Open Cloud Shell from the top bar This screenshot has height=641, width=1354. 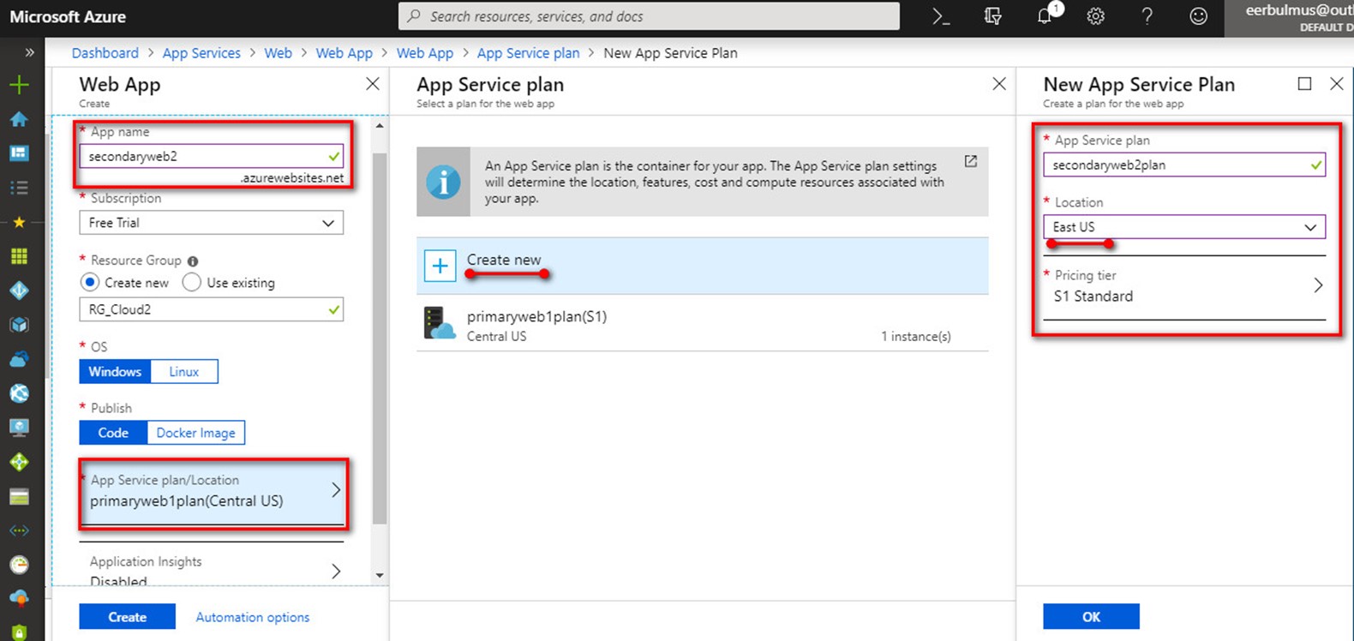(x=941, y=16)
